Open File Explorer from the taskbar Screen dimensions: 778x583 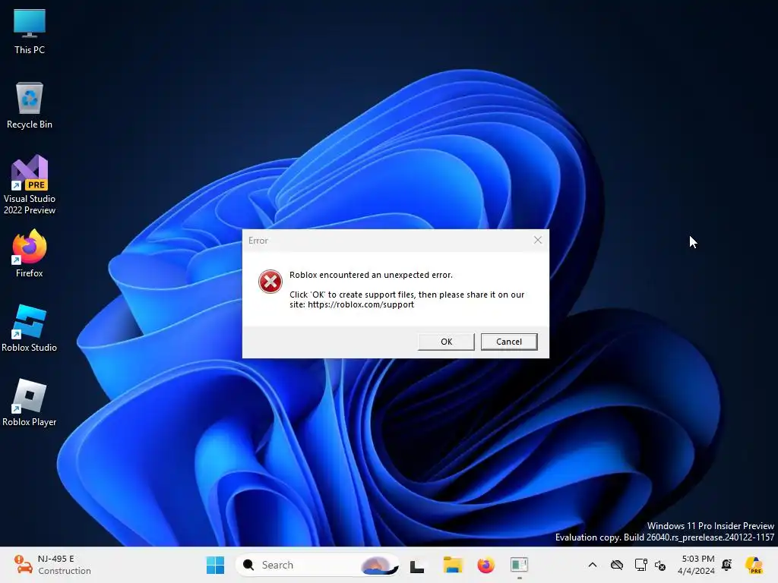453,565
